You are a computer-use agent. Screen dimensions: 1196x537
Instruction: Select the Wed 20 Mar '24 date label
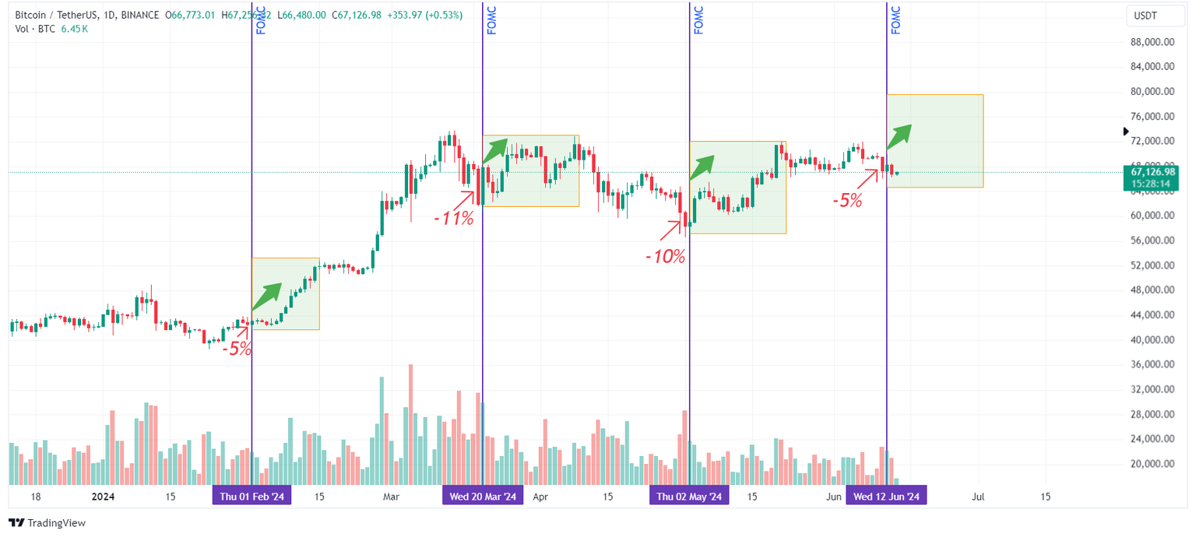click(483, 496)
